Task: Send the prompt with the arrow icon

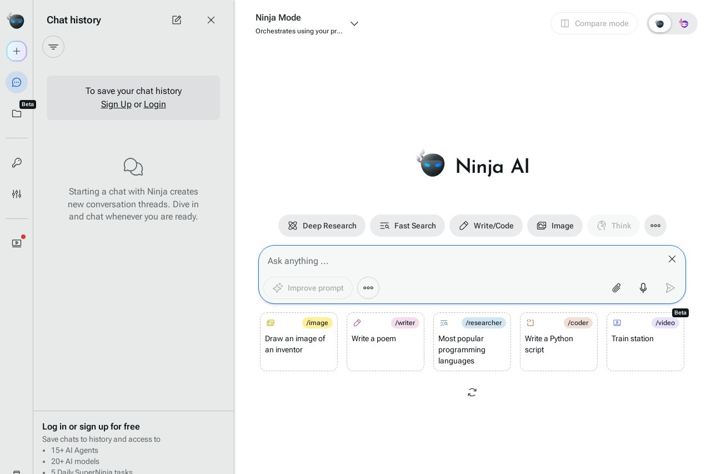Action: (670, 288)
